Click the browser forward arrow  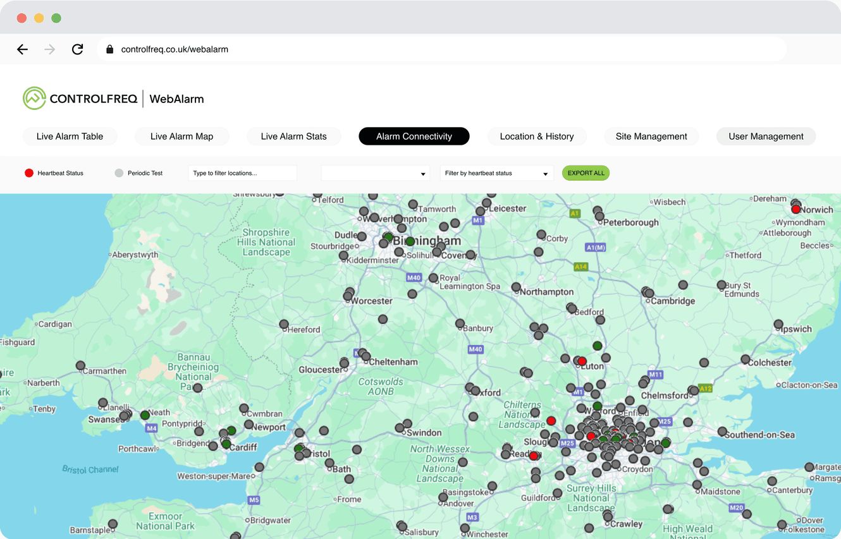click(x=50, y=49)
